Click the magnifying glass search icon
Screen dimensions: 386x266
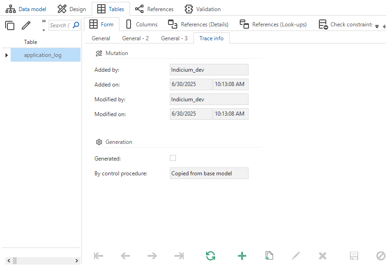pos(76,25)
